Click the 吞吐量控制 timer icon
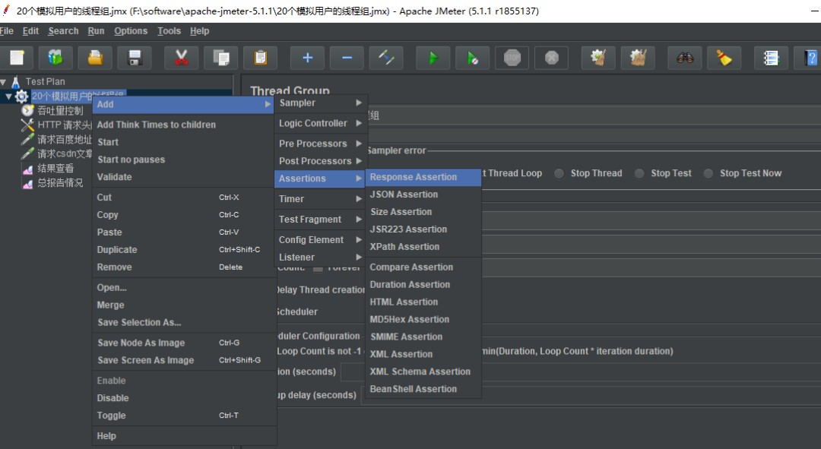Screen dimensions: 821x449 click(x=27, y=110)
